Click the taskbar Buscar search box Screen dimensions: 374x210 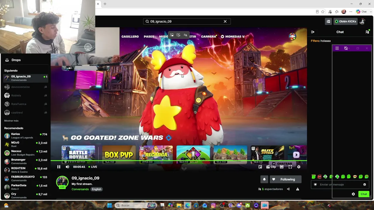pyautogui.click(x=136, y=205)
